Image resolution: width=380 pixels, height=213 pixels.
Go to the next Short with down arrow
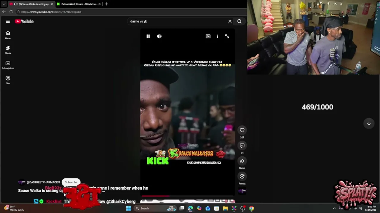[x=369, y=123]
